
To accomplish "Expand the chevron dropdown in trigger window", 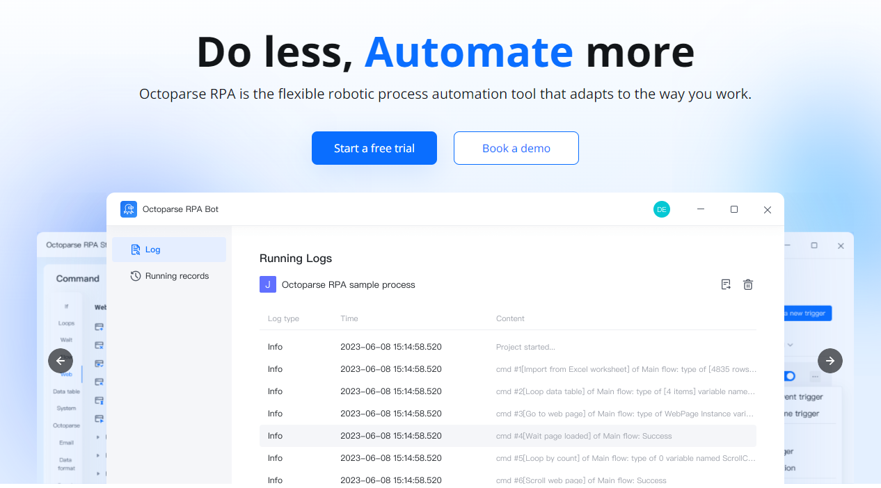I will coord(790,345).
